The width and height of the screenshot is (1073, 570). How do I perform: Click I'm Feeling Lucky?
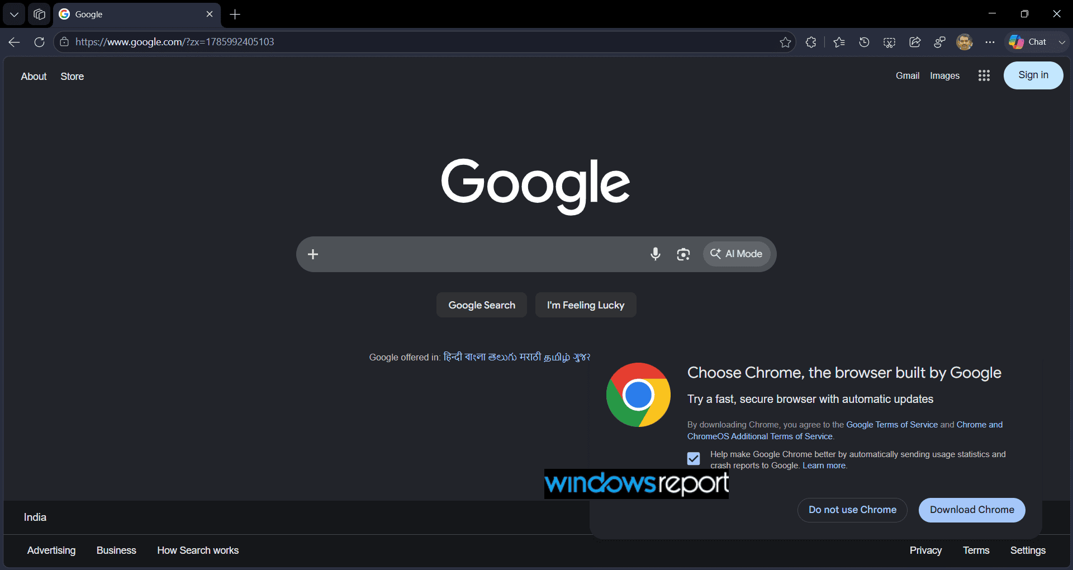coord(586,305)
